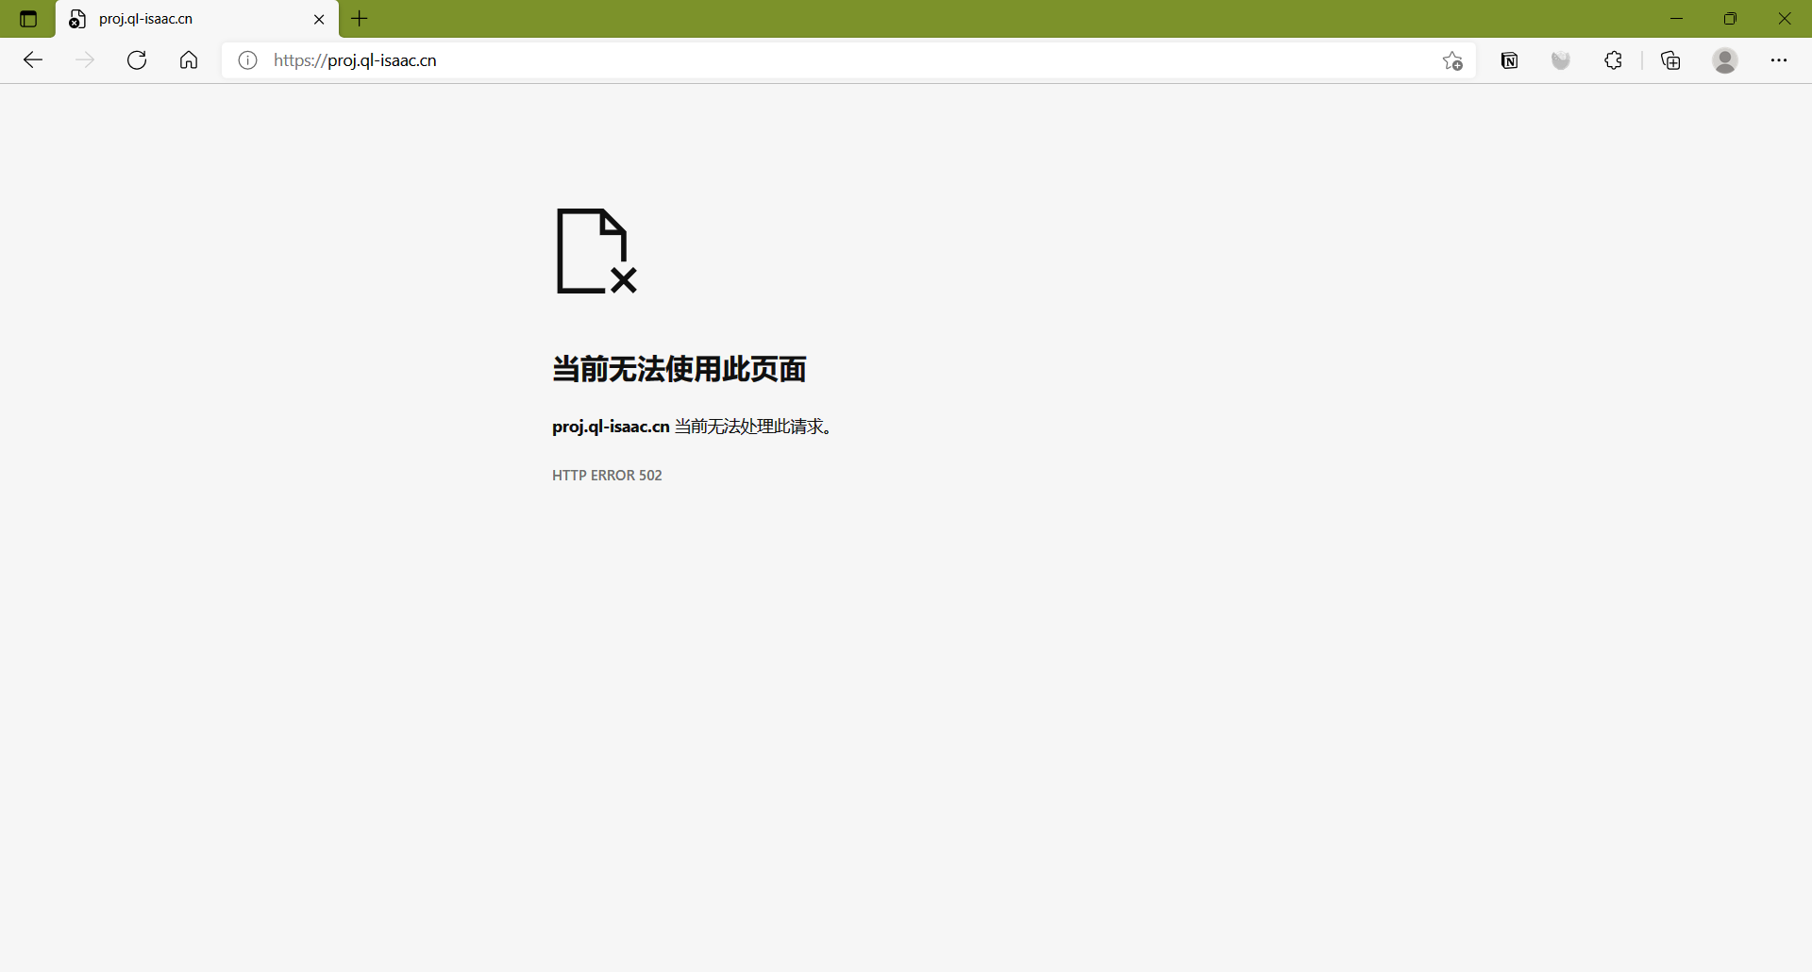Open Collections in the toolbar

[1670, 59]
